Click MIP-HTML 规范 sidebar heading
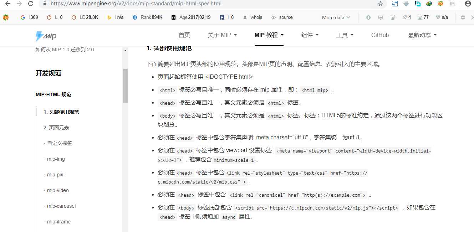Viewport: 474px width, 232px height. pyautogui.click(x=53, y=94)
